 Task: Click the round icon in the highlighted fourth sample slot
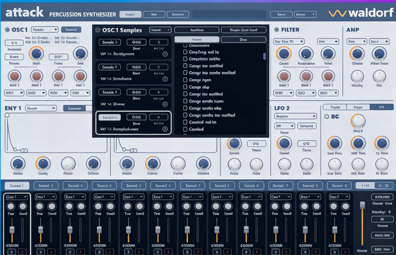165,129
